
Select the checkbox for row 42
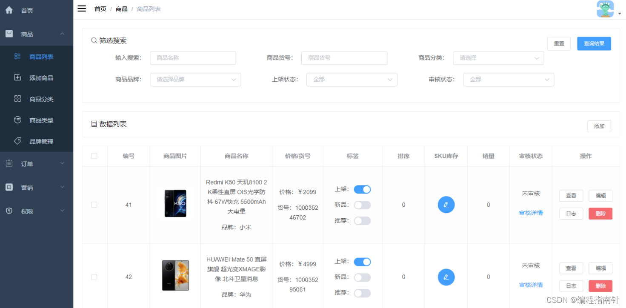tap(94, 277)
